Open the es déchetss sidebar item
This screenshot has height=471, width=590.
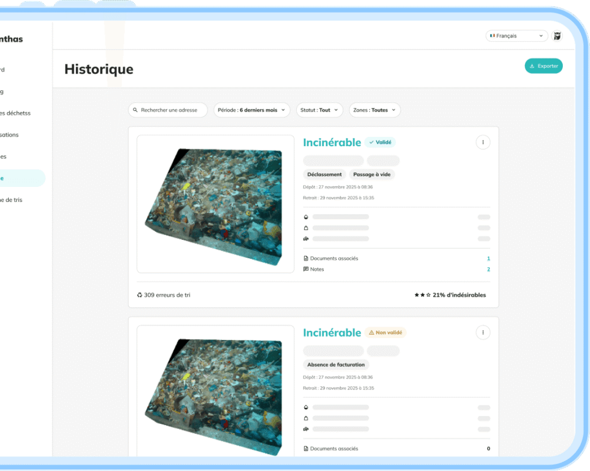click(x=16, y=113)
